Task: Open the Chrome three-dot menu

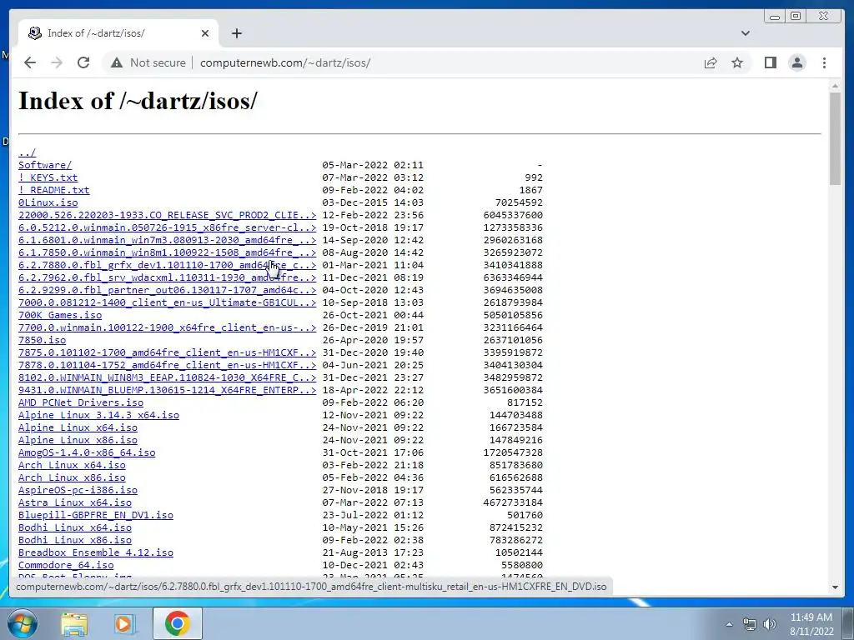Action: [x=824, y=63]
